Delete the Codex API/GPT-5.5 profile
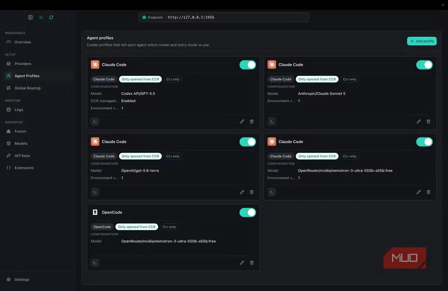 pyautogui.click(x=252, y=121)
